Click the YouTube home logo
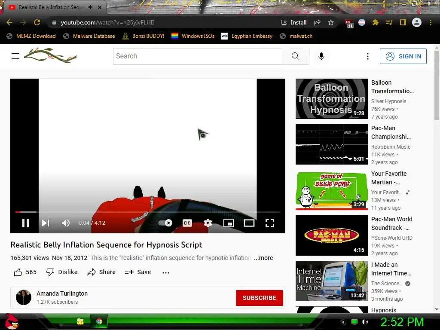440x330 pixels. point(51,55)
